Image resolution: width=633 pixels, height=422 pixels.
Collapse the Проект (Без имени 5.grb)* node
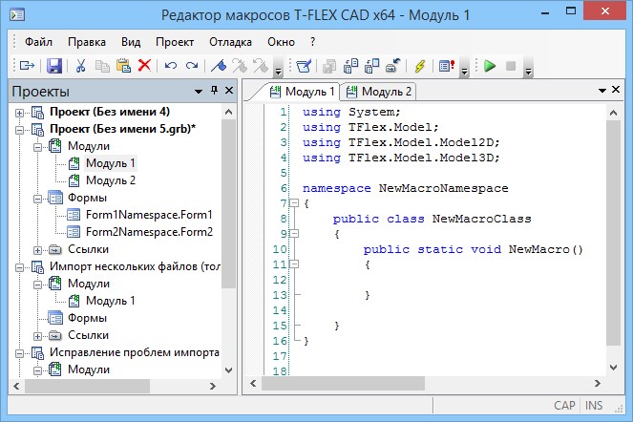pos(19,130)
